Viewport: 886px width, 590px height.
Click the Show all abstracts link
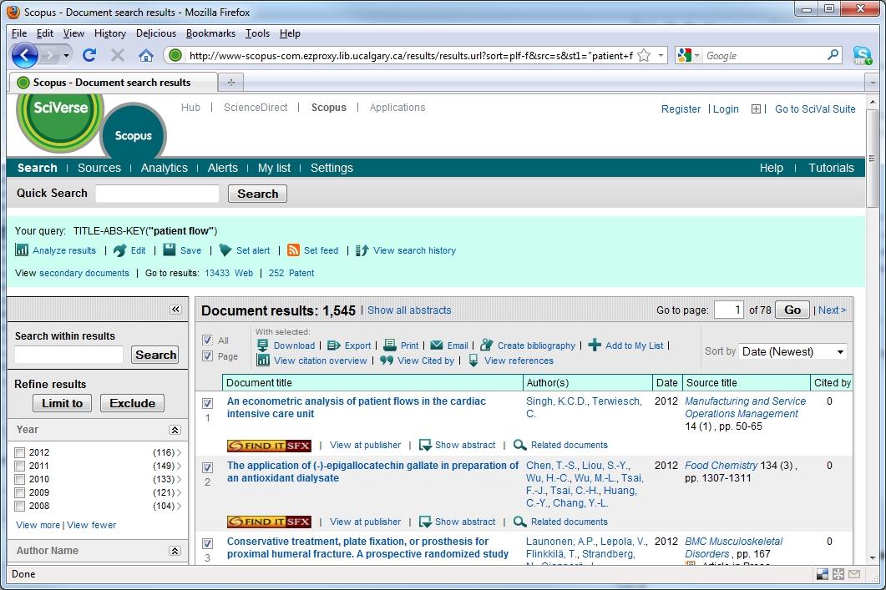409,310
